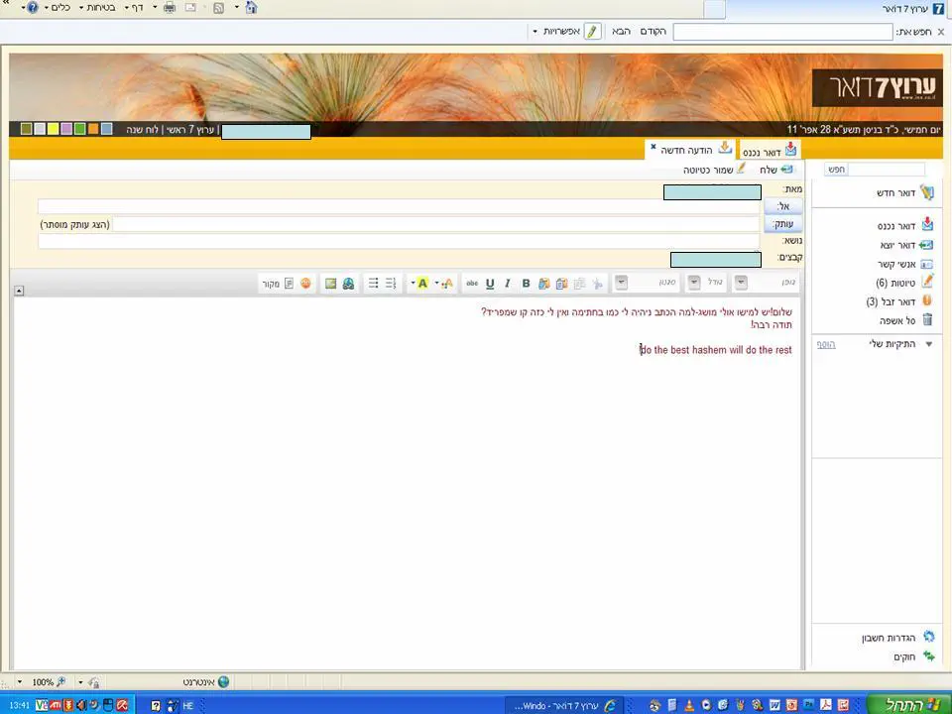Image resolution: width=952 pixels, height=714 pixels.
Task: Insert a smiley emoticon into the message
Action: [x=305, y=284]
